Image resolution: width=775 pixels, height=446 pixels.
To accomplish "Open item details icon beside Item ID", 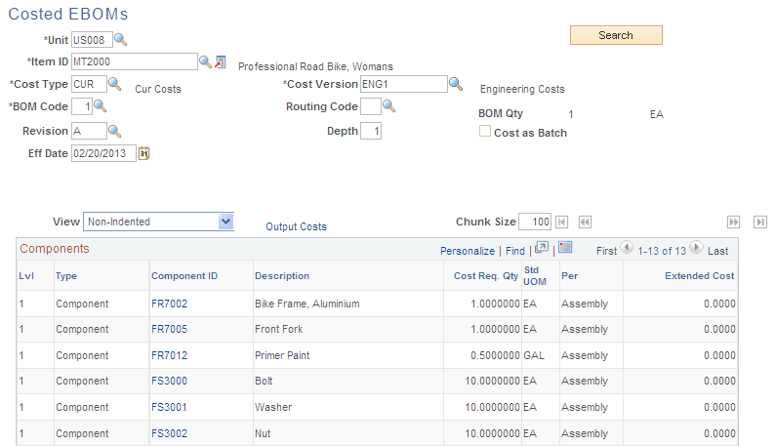I will coord(221,61).
